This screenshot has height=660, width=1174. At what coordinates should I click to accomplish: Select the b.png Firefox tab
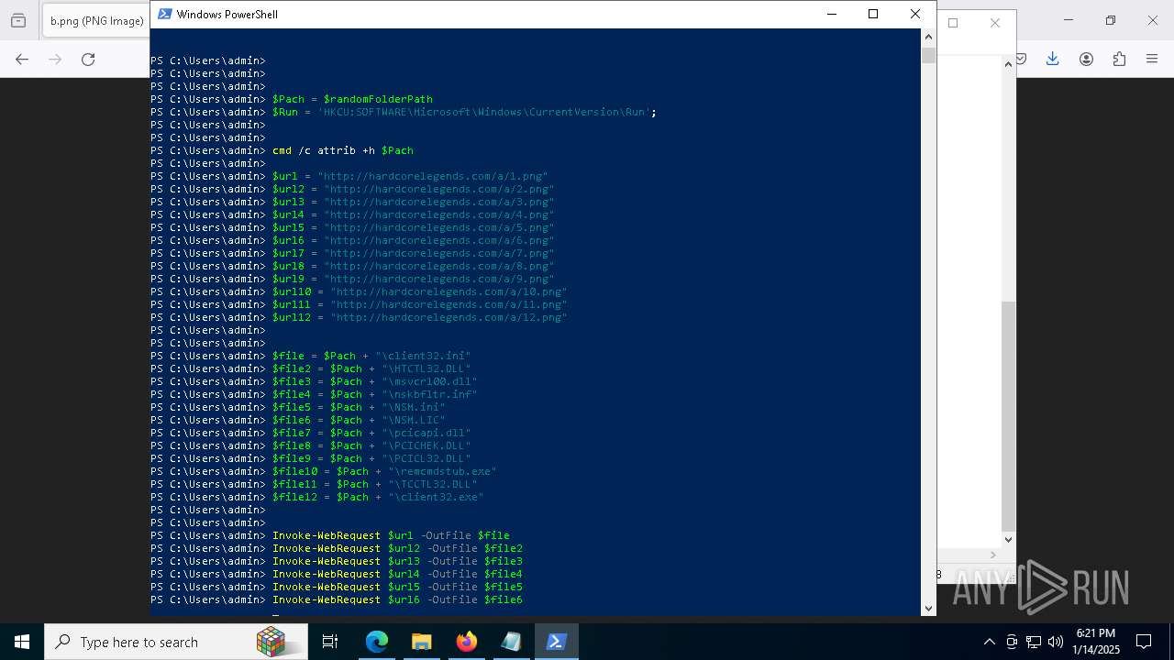[96, 20]
